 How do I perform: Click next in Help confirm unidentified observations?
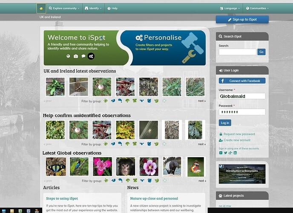pyautogui.click(x=202, y=144)
